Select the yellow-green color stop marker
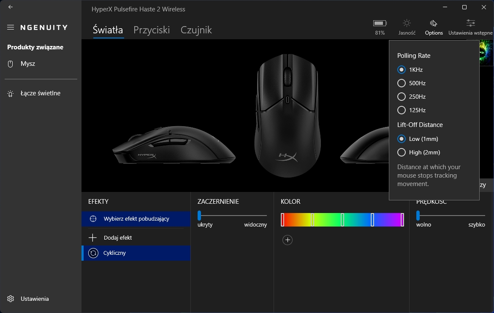Screen dimensions: 494x313 tap(312, 220)
